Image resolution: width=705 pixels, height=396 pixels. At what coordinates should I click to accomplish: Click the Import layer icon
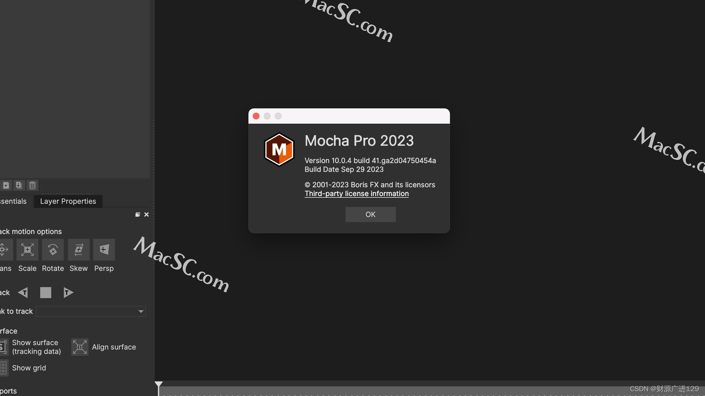coord(18,185)
